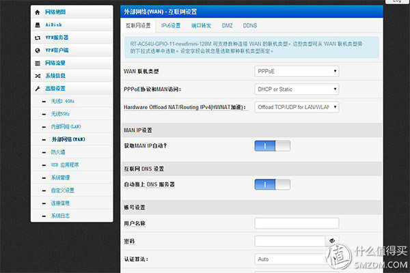
Task: Toggle the 自动接上 DNS 服务器 switch
Action: click(272, 184)
